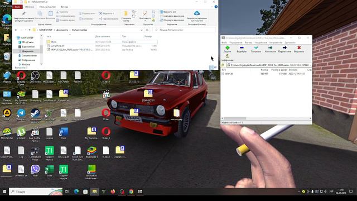Image resolution: width=357 pixels, height=201 pixels.
Task: Click the taskbar search box
Action: [36, 192]
